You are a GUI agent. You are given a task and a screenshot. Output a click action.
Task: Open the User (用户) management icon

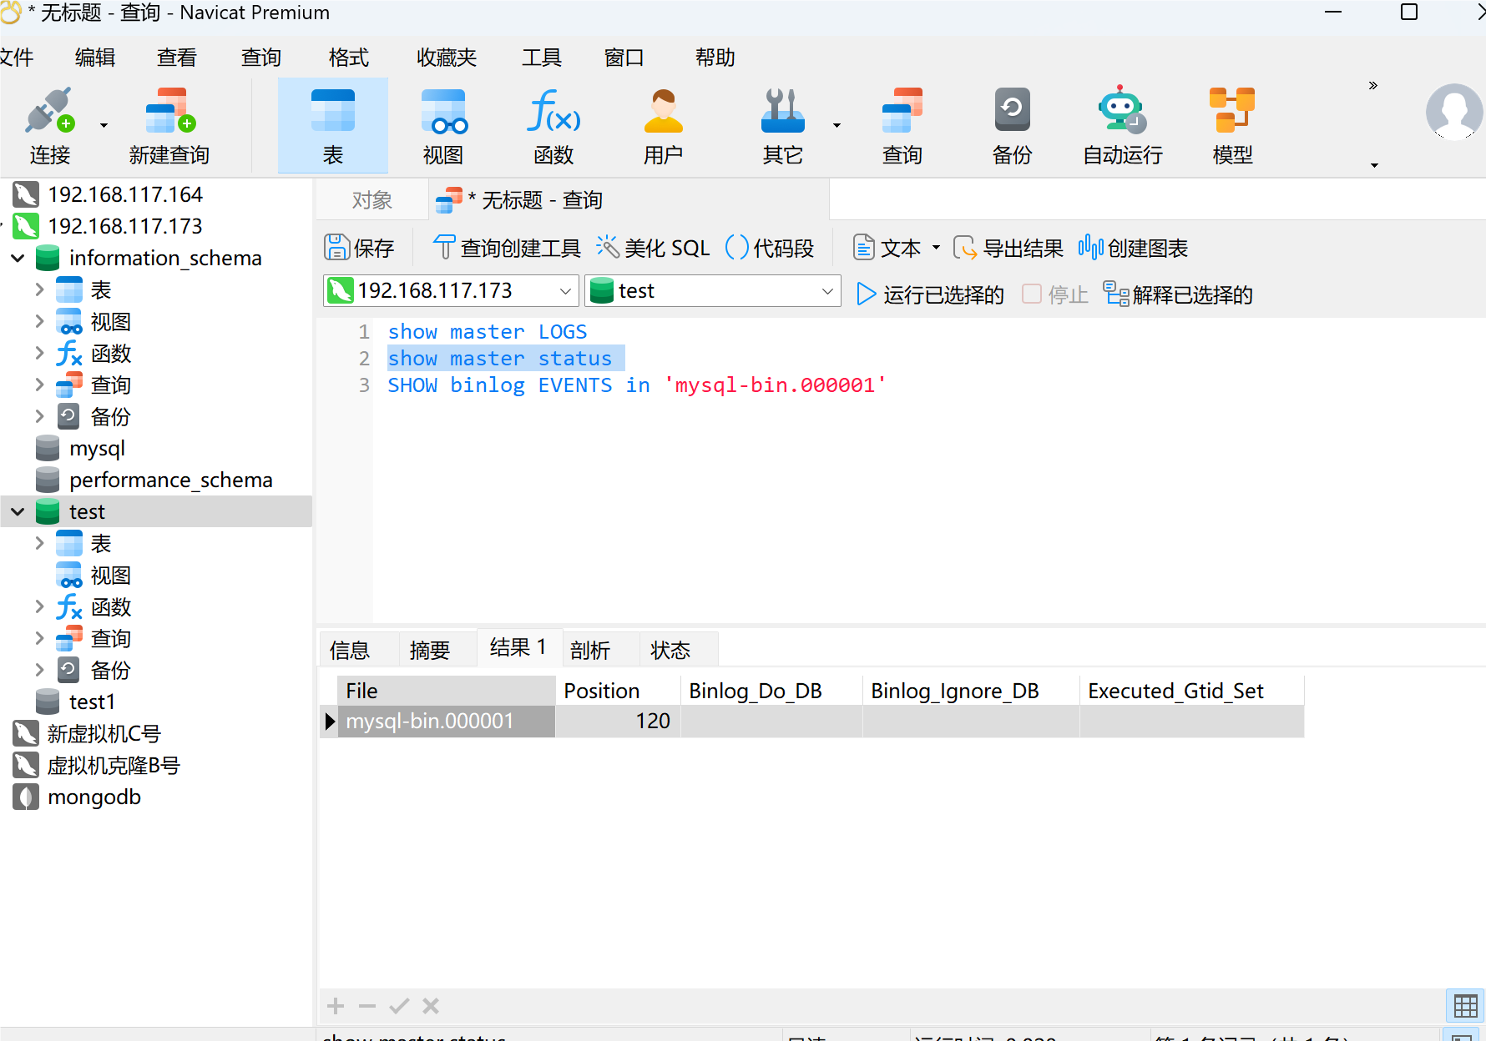pyautogui.click(x=663, y=125)
